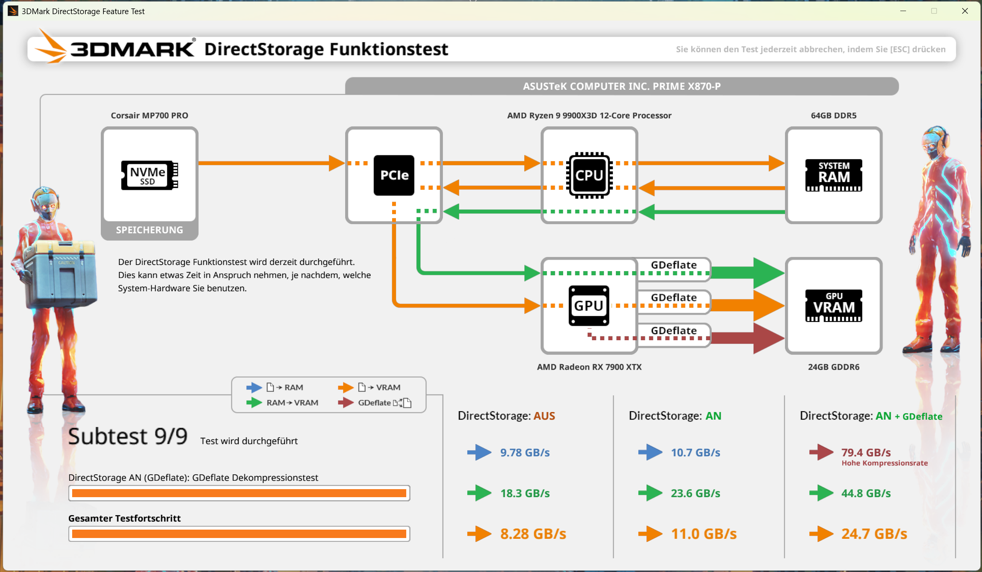Screen dimensions: 982x572
Task: Minimize the 3DMark DirectStorage window
Action: [x=903, y=11]
